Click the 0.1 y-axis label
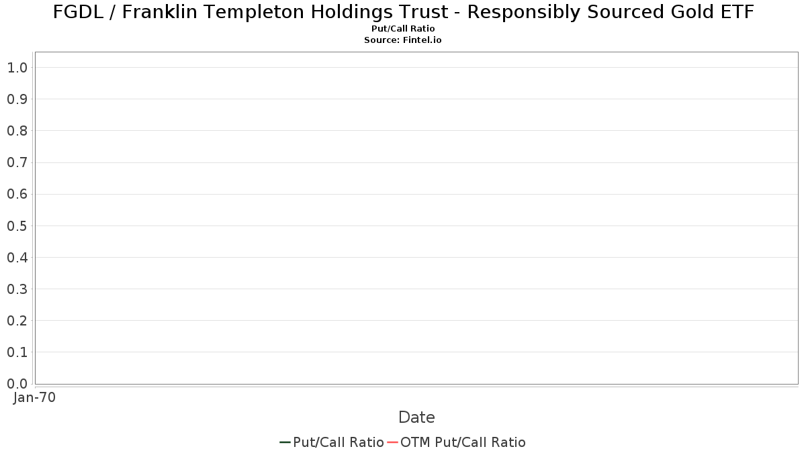 click(17, 352)
